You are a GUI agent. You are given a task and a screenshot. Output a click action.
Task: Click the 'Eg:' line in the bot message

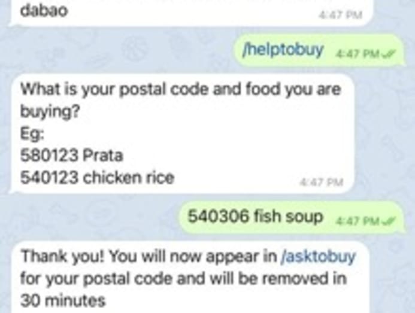pos(32,134)
